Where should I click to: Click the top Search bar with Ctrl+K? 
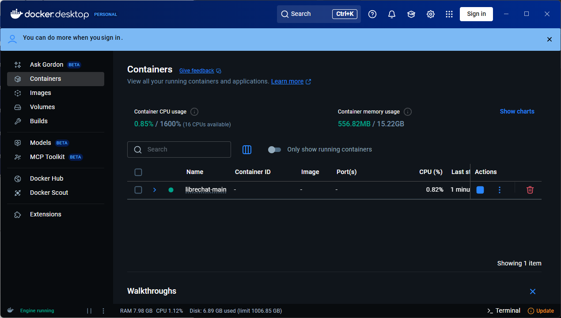319,14
